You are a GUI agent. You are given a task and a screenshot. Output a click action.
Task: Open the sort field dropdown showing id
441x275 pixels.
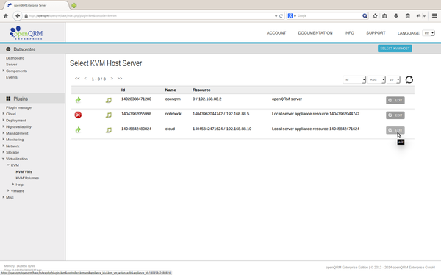point(354,79)
